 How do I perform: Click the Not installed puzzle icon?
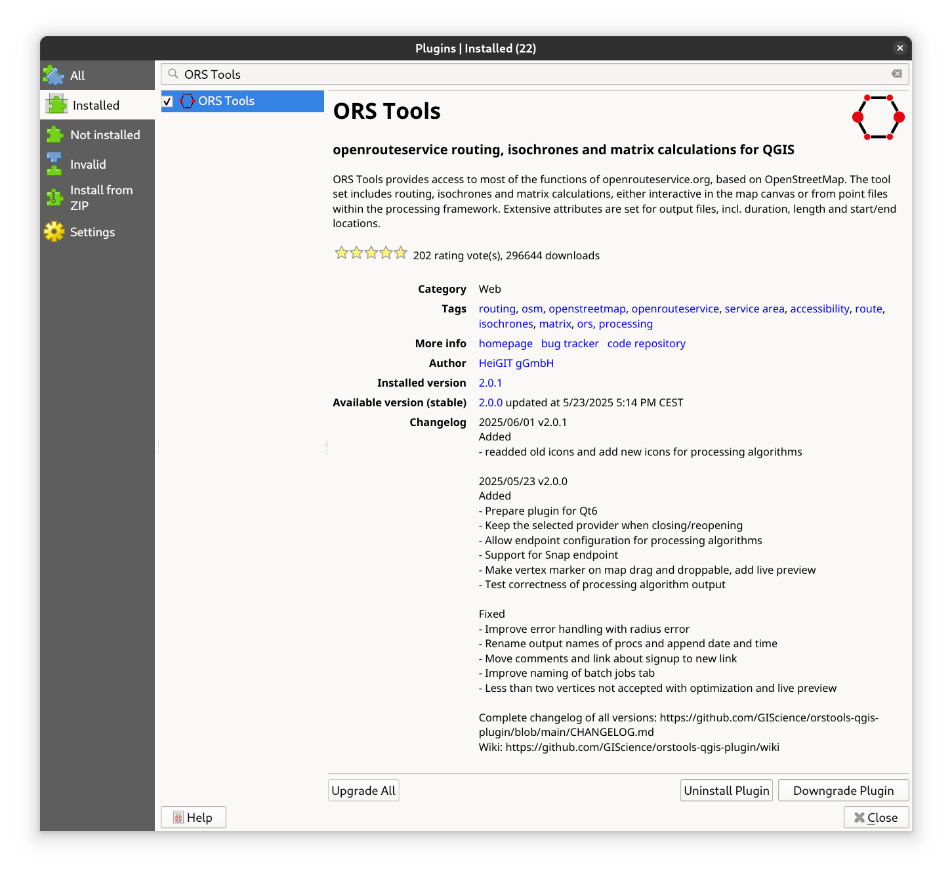click(x=54, y=135)
